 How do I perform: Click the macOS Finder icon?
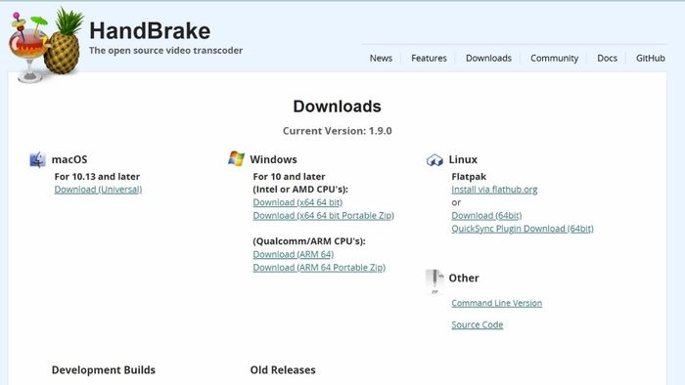click(x=37, y=159)
